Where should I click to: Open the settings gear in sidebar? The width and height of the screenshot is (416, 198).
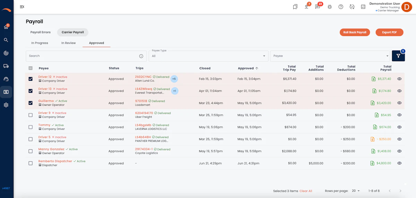click(6, 105)
